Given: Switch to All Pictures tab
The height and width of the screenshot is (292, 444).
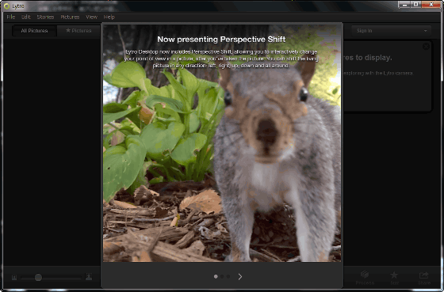Looking at the screenshot, I should (34, 31).
